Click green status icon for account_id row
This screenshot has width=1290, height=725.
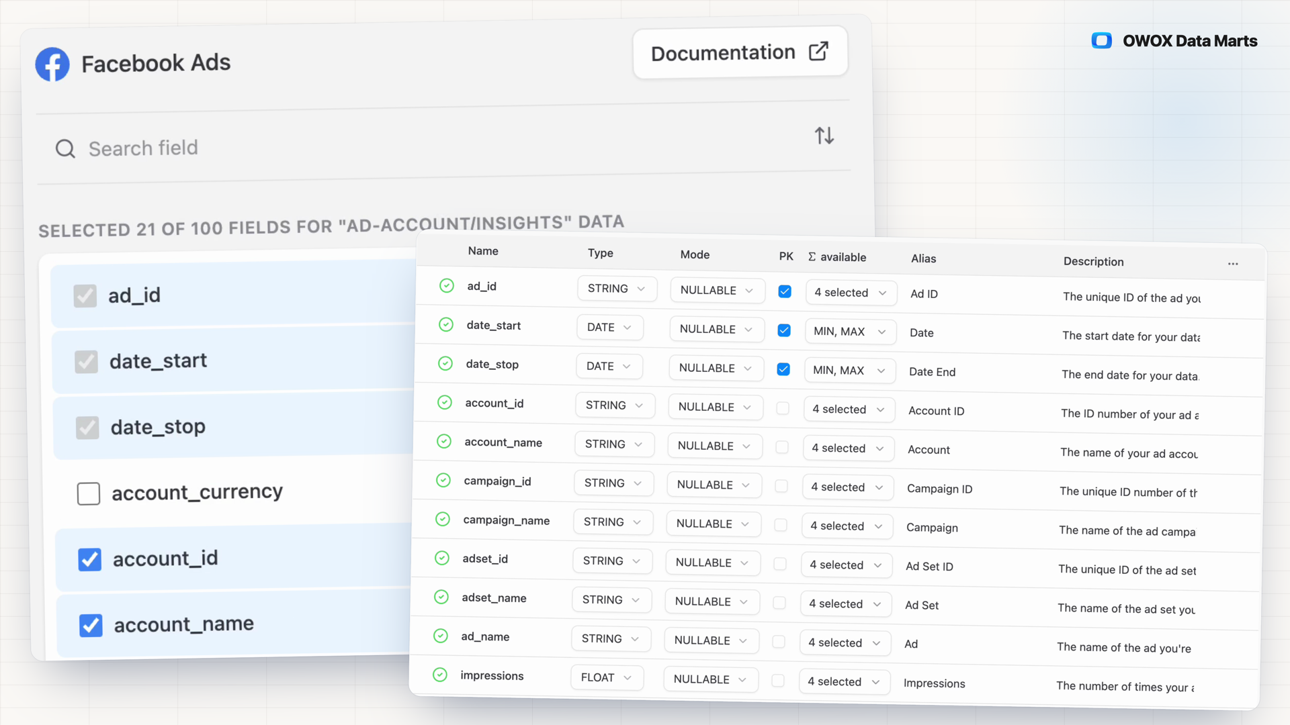tap(445, 403)
